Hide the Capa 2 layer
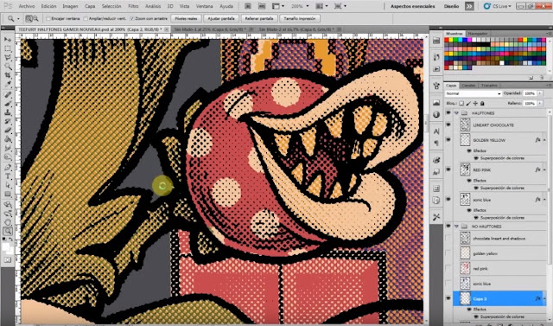553x326 pixels. (x=448, y=298)
